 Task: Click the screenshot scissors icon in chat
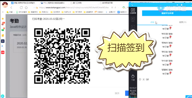click(x=144, y=79)
